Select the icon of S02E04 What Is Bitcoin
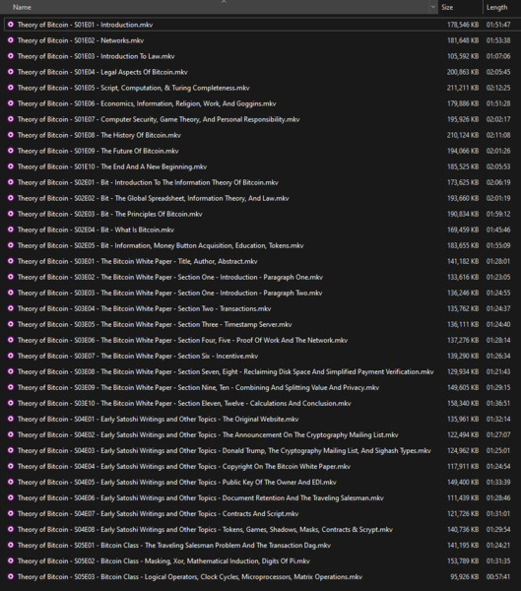Viewport: 521px width, 591px height. 11,230
